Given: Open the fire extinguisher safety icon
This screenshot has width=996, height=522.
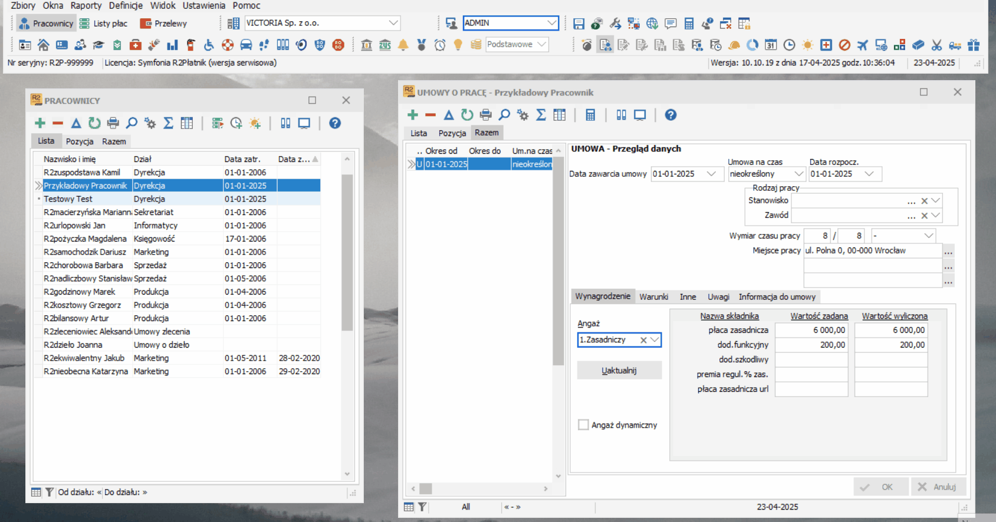Looking at the screenshot, I should (x=190, y=45).
